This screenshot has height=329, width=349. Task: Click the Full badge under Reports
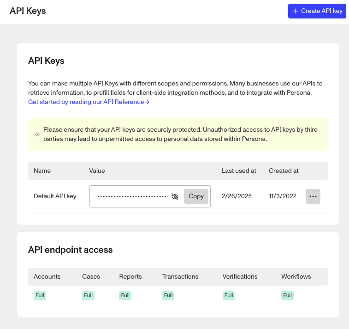(125, 296)
